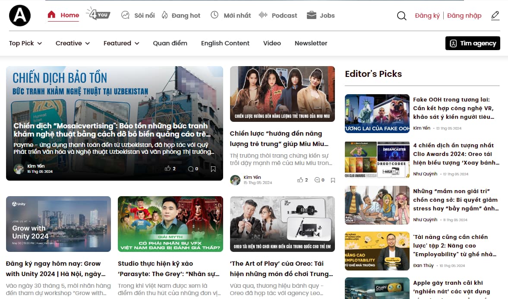Click the Sôi nổi trending icon
The image size is (508, 299).
[125, 15]
